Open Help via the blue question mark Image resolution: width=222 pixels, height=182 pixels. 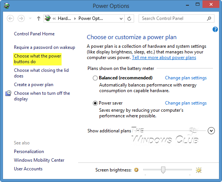pyautogui.click(x=215, y=29)
